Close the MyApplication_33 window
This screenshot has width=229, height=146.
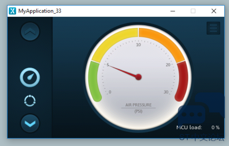click(x=214, y=11)
